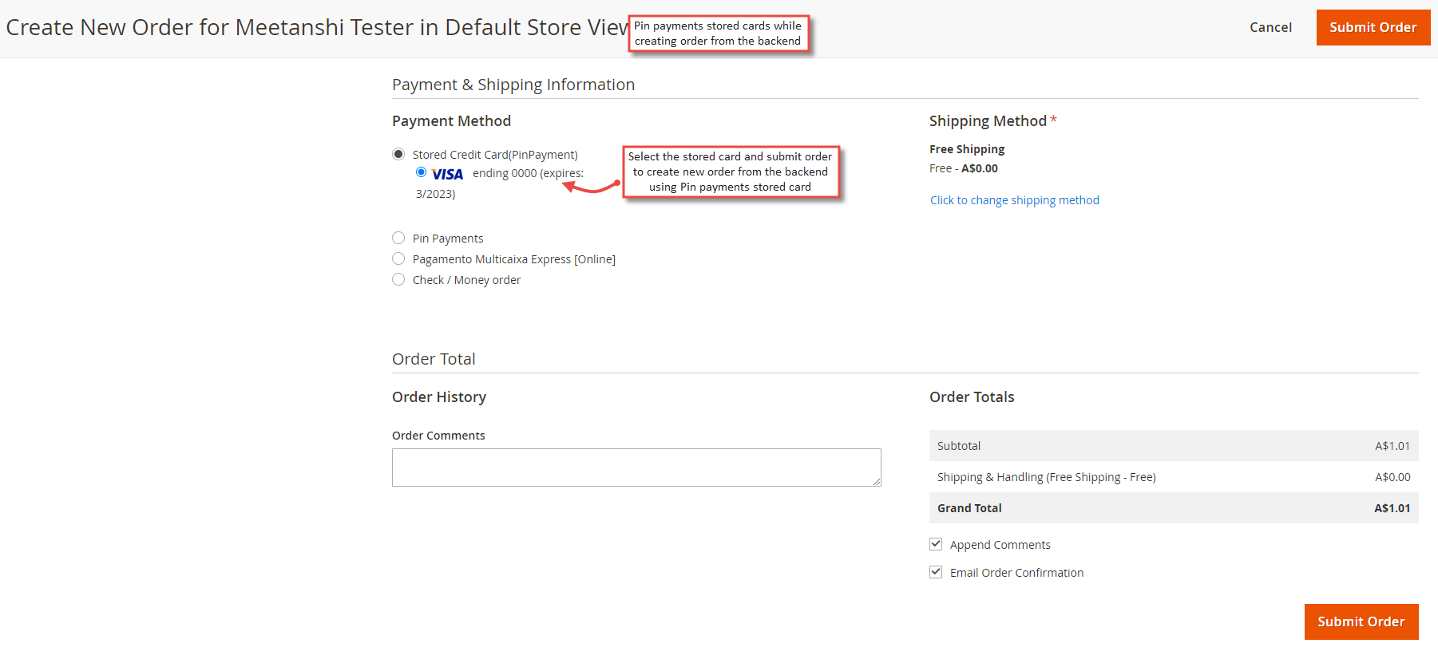Click the Grand Total row
The height and width of the screenshot is (647, 1438).
tap(1173, 508)
